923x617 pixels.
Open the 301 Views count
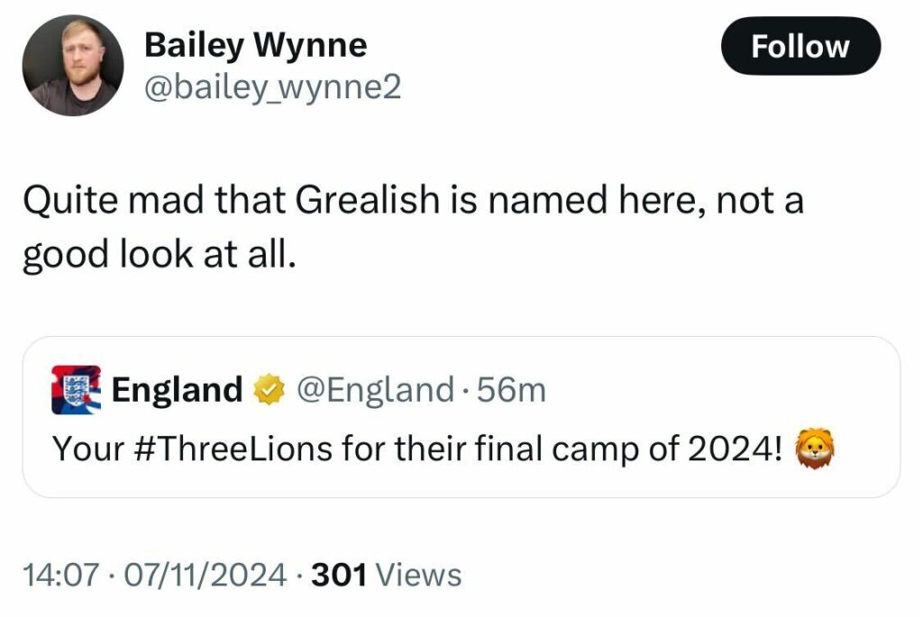[x=386, y=575]
